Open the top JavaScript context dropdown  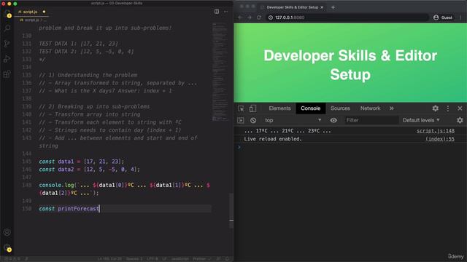[x=293, y=120]
